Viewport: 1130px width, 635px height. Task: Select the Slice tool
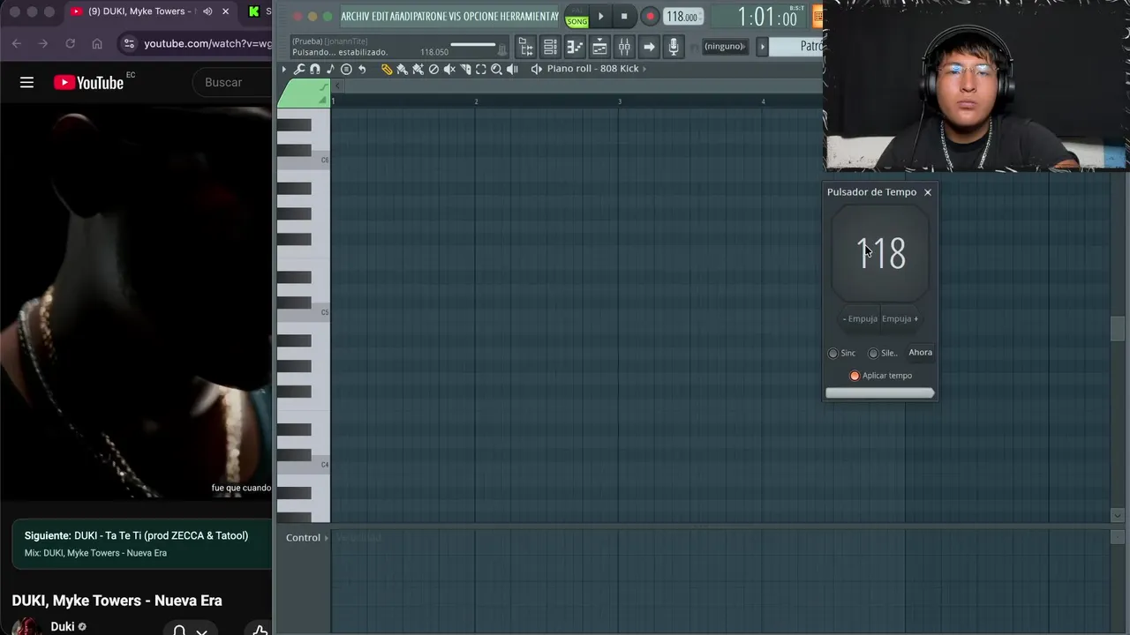coord(465,69)
